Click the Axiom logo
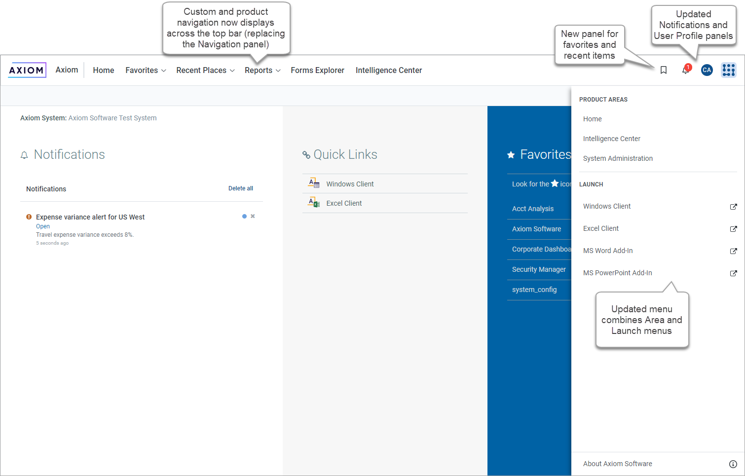The width and height of the screenshot is (745, 476). point(28,70)
